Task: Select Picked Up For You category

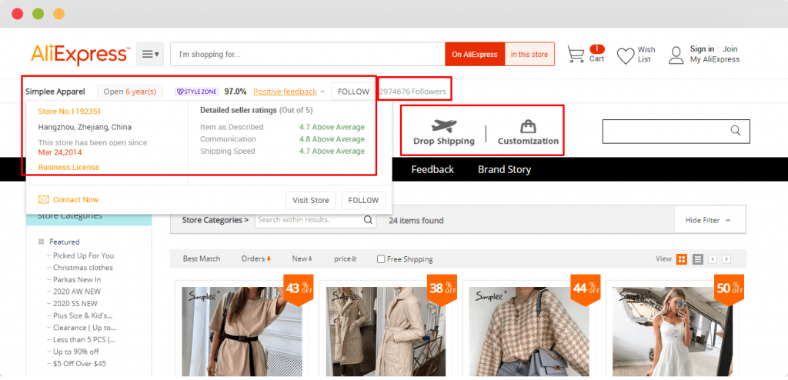Action: tap(83, 255)
